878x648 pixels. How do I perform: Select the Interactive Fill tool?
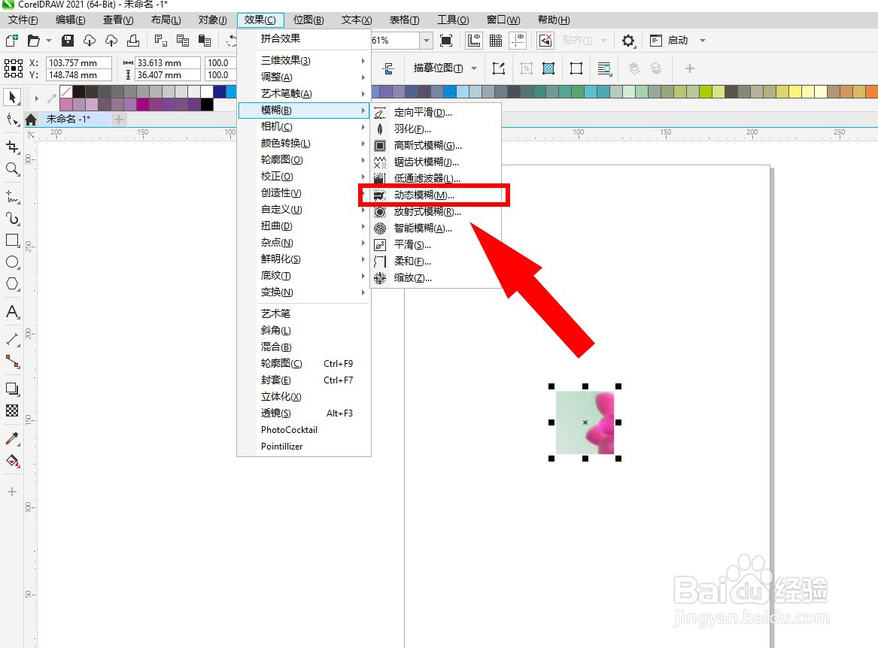(x=12, y=461)
